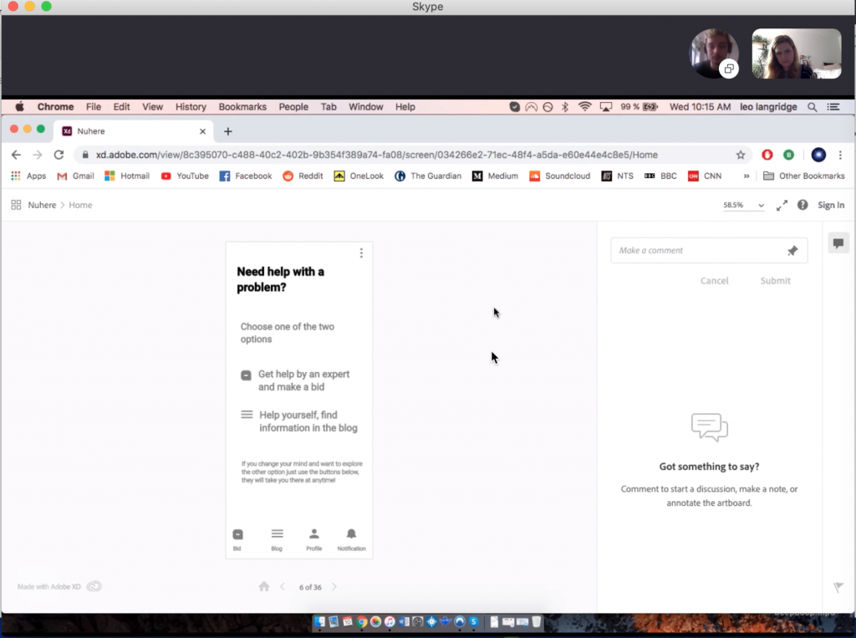This screenshot has height=638, width=856.
Task: Tap the Profile icon in the prototype nav
Action: 313,539
